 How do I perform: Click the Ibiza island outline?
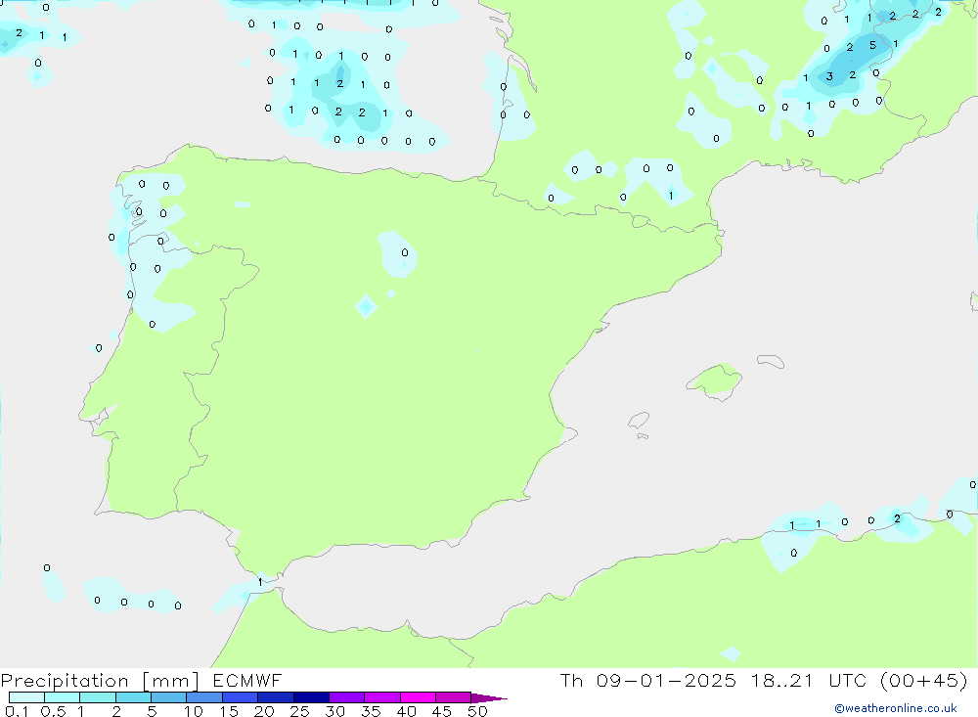pos(639,421)
